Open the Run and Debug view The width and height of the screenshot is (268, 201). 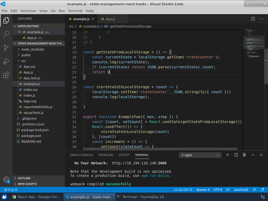tap(6, 62)
